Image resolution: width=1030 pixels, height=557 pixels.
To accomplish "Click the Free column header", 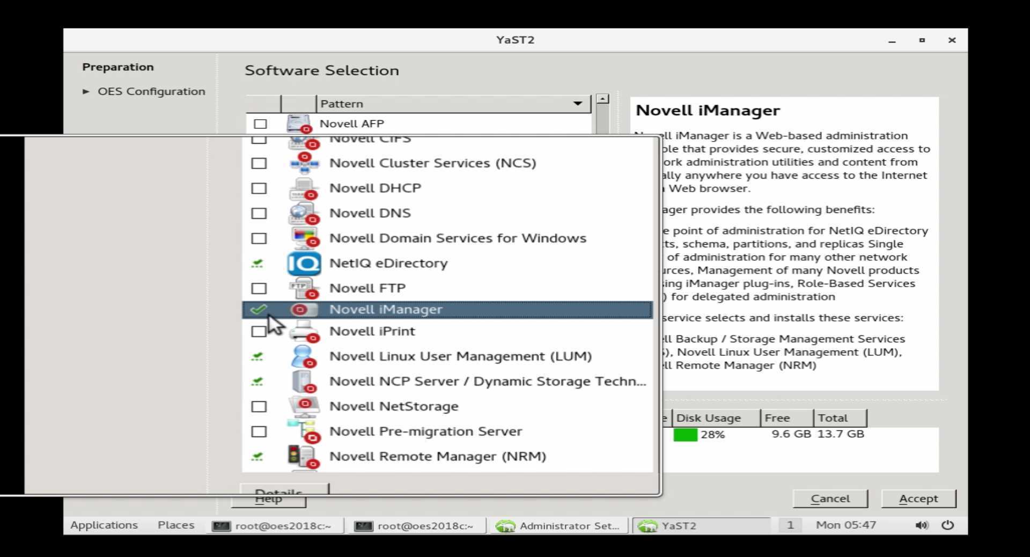I will click(x=786, y=418).
